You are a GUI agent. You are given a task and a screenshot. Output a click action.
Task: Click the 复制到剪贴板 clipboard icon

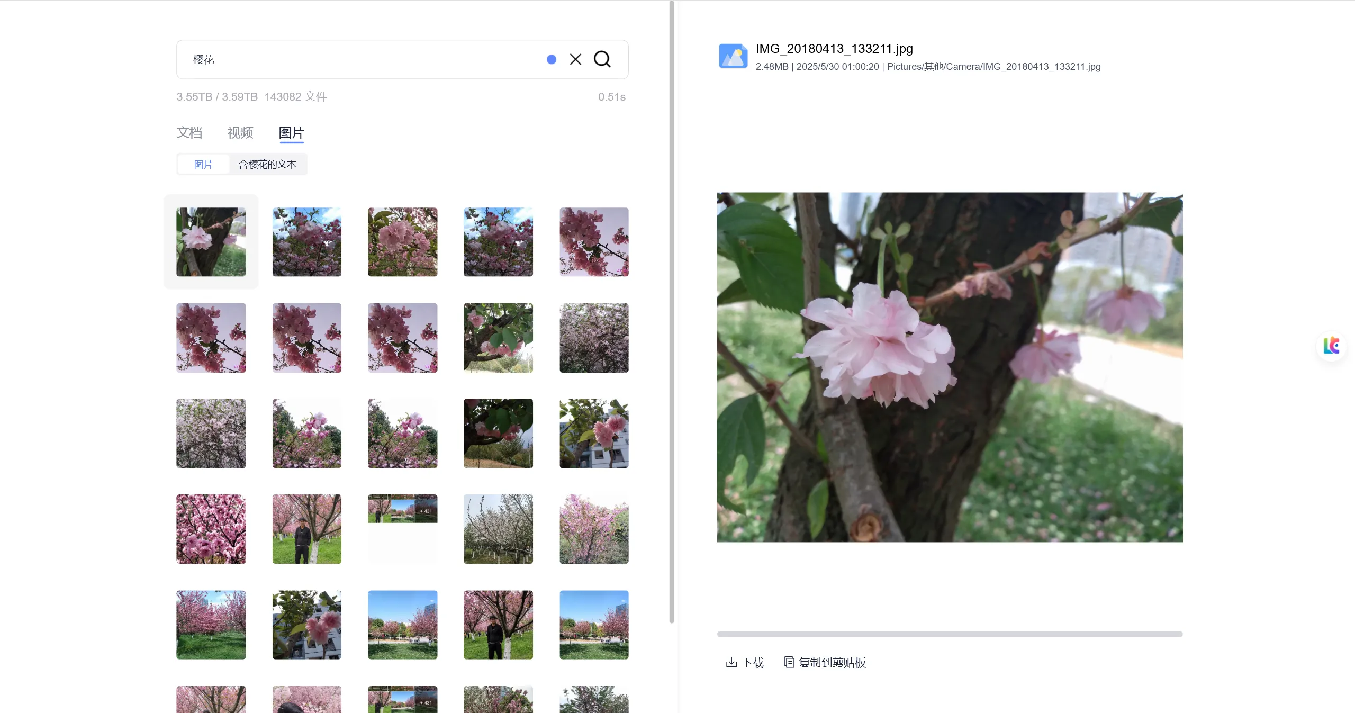tap(789, 662)
